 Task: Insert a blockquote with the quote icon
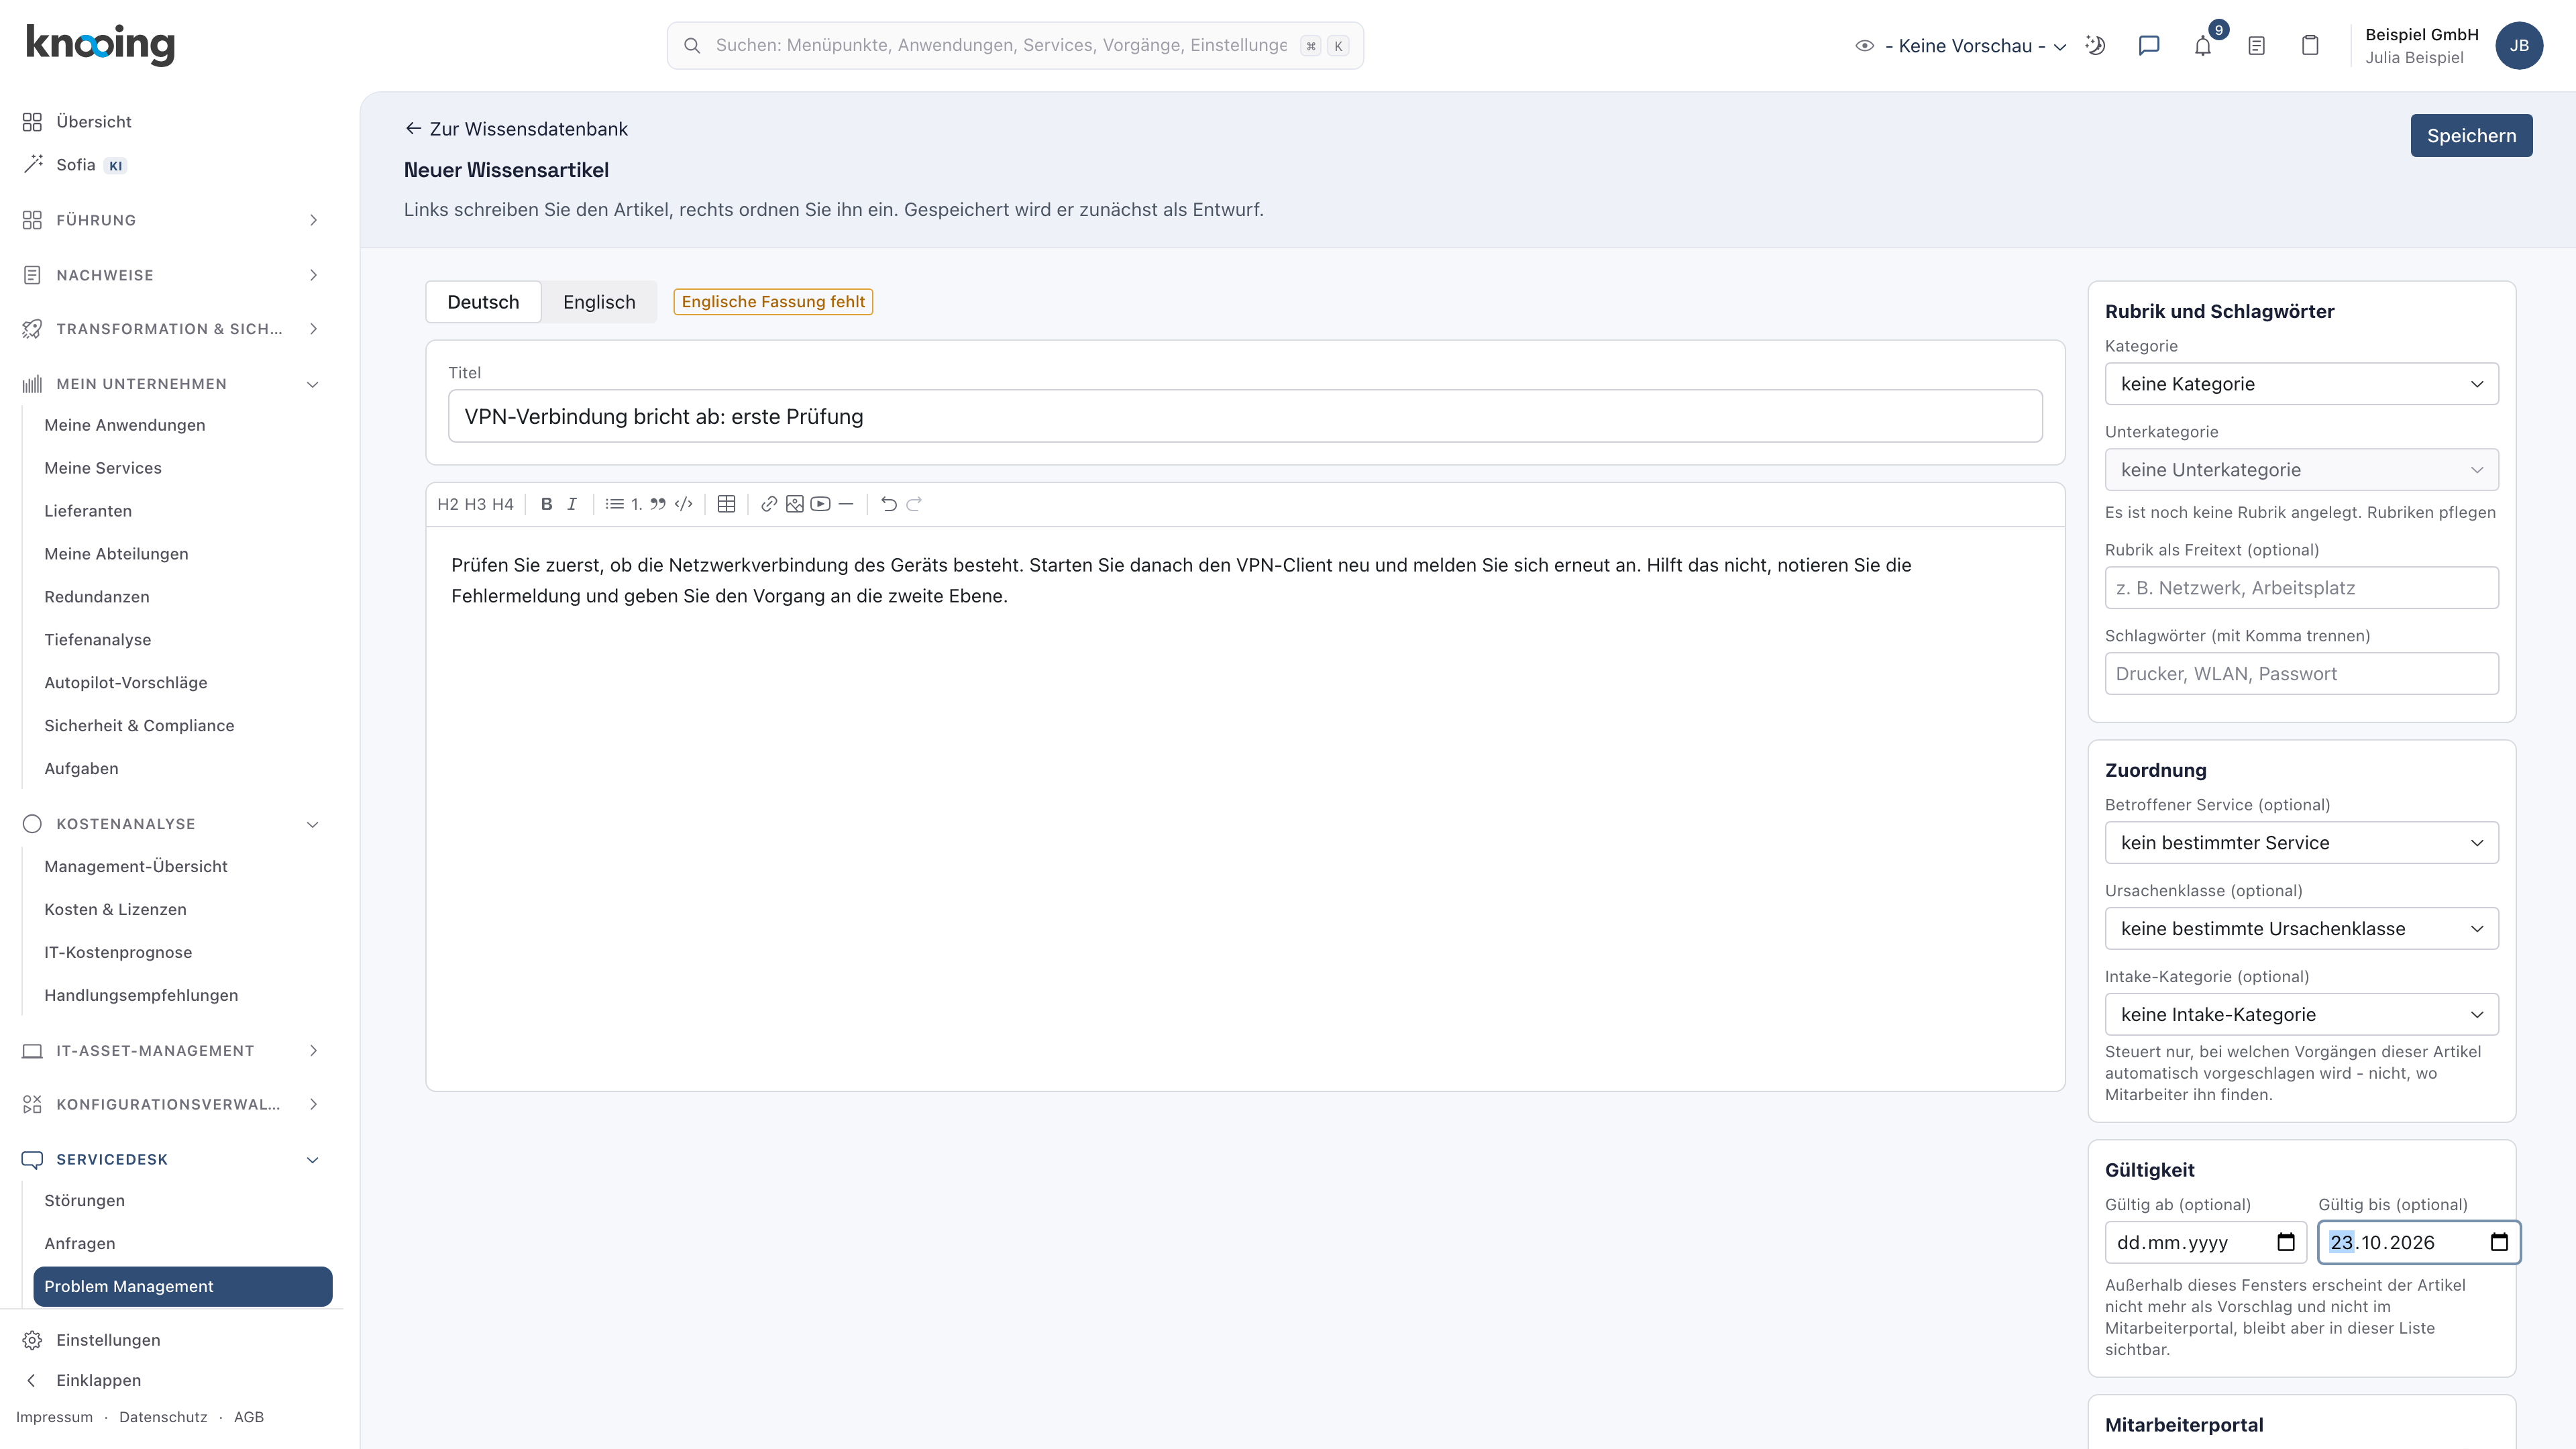(658, 504)
